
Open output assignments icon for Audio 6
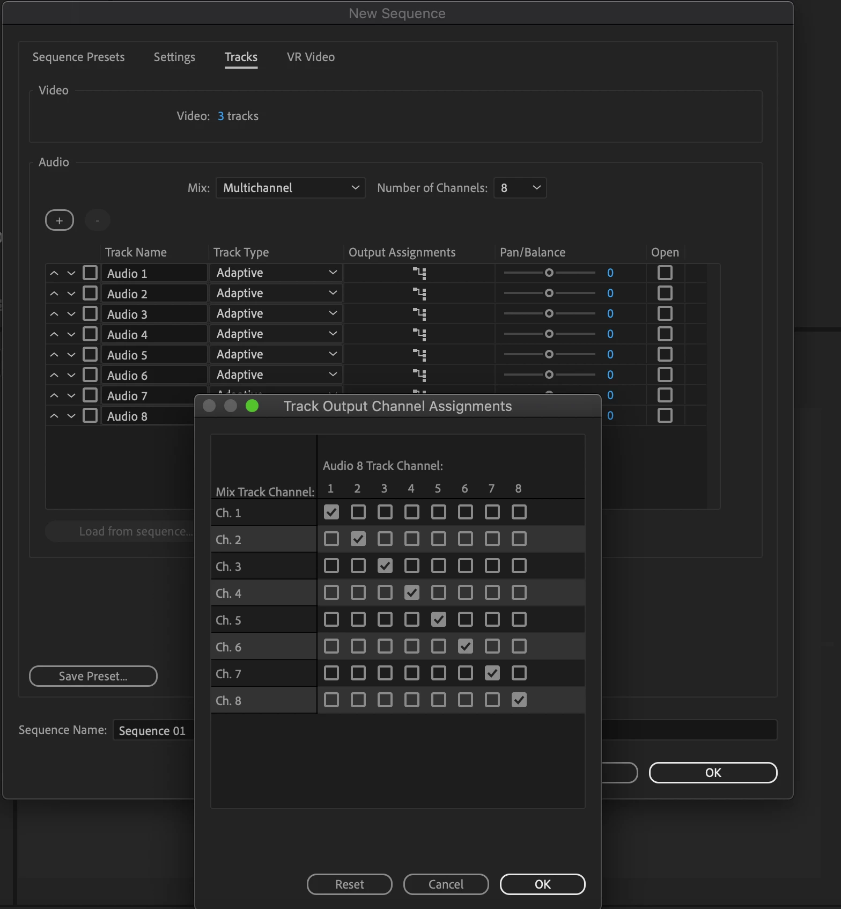(419, 375)
